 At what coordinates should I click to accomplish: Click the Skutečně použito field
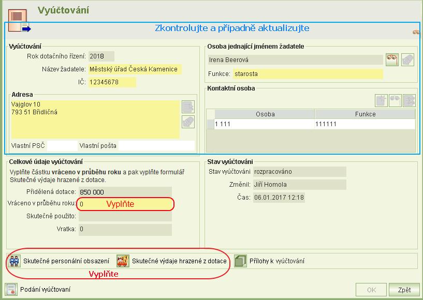(125, 216)
